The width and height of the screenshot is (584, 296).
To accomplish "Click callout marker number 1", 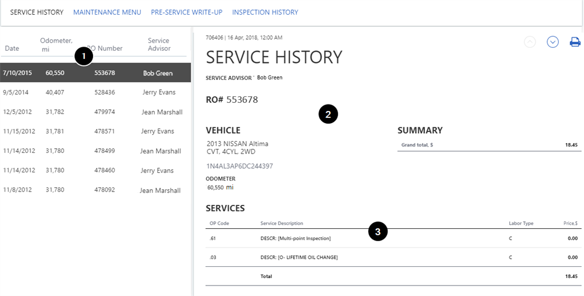I will 84,56.
